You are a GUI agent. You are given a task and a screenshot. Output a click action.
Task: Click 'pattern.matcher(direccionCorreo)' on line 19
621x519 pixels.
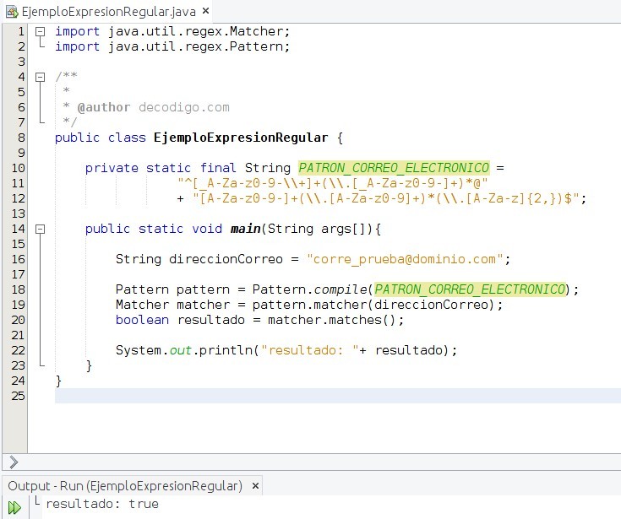point(373,305)
